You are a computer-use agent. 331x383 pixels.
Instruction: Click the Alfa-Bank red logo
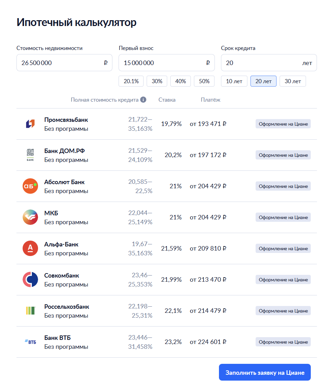coord(30,248)
